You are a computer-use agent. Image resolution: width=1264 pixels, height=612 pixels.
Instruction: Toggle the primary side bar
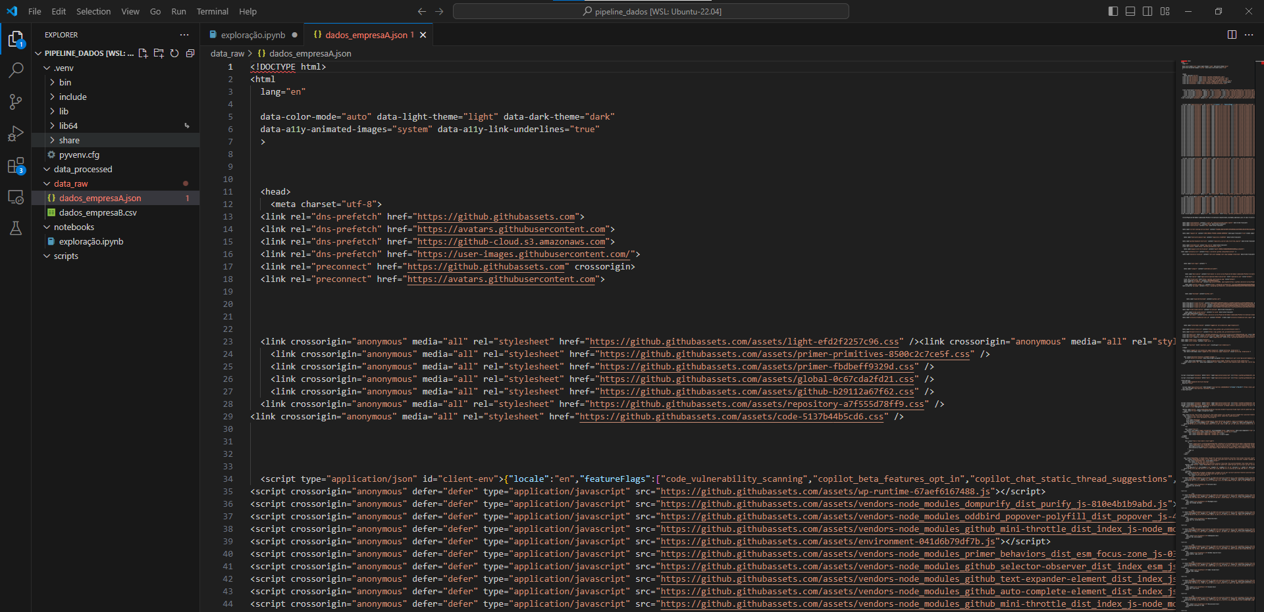pos(1113,11)
